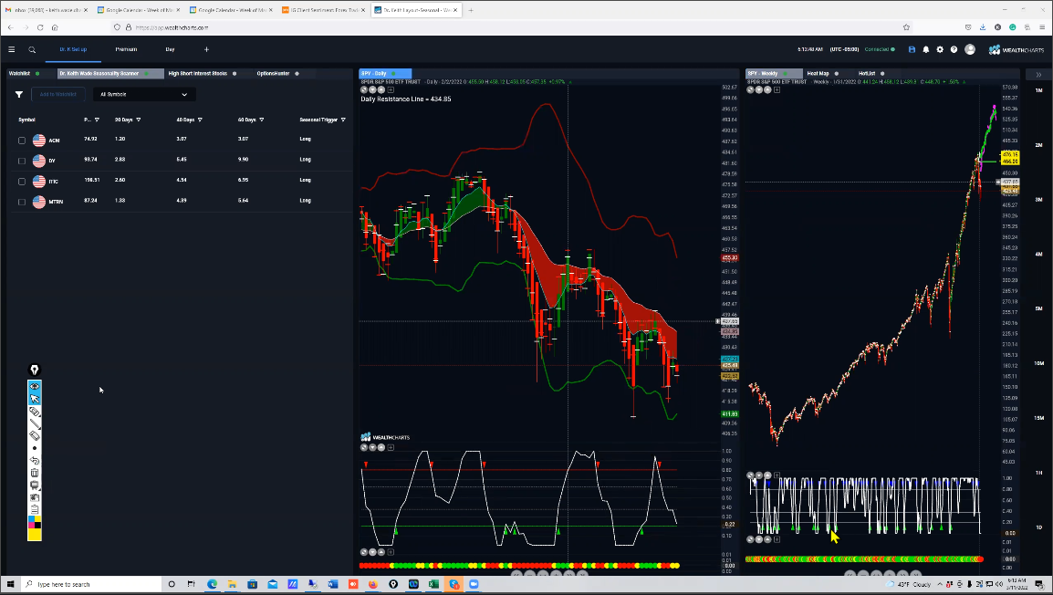Open the Windows Start menu
Screen dimensions: 1053x595
point(10,584)
